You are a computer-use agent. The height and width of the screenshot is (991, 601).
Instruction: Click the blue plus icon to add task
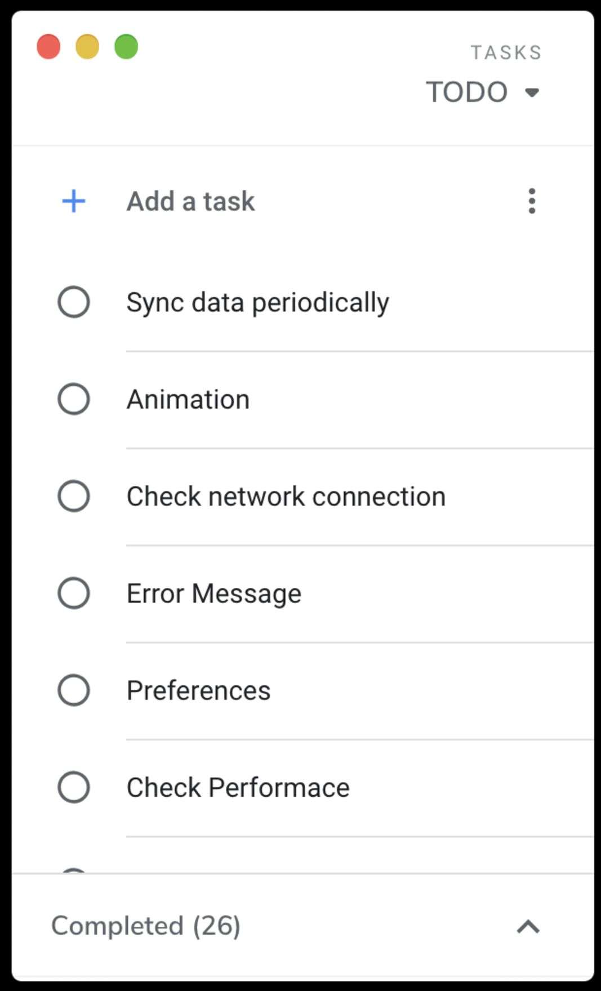(x=73, y=201)
